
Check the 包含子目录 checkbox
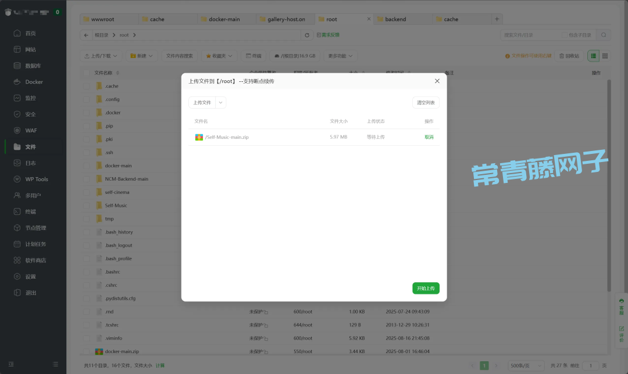(x=563, y=35)
